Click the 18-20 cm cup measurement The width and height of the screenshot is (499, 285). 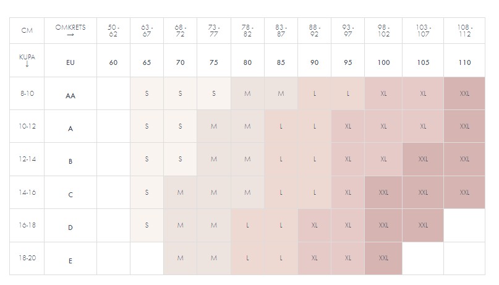pos(27,257)
